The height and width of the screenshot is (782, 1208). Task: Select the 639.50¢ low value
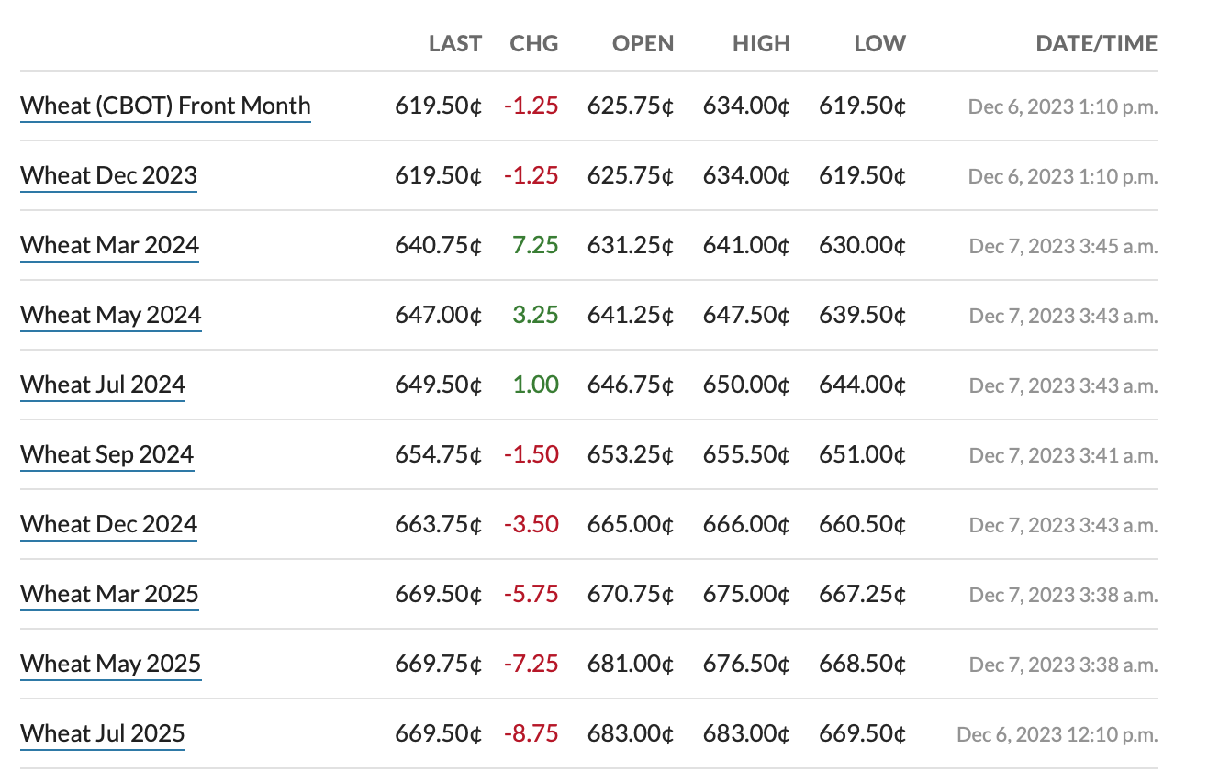(x=863, y=316)
